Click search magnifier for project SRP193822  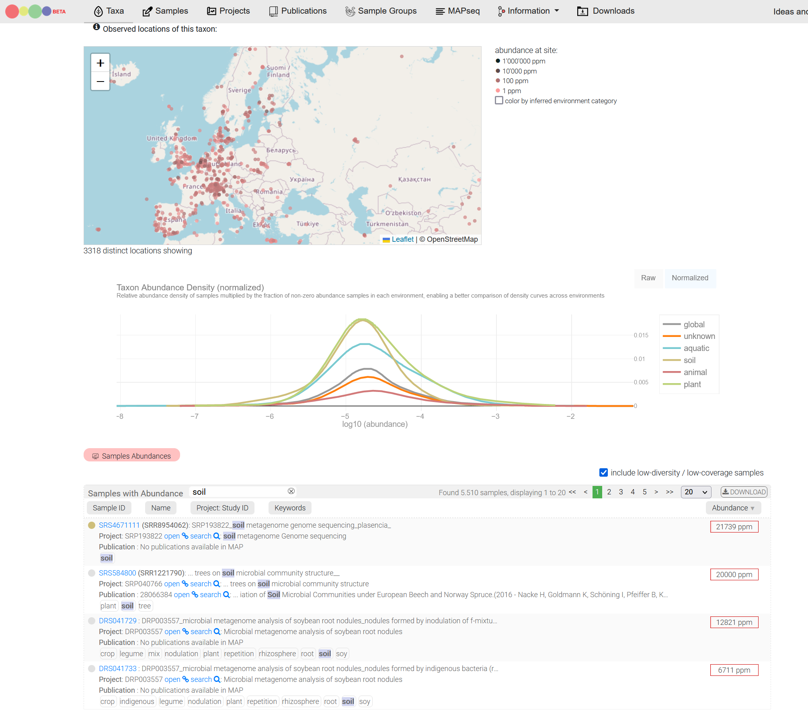(x=216, y=536)
